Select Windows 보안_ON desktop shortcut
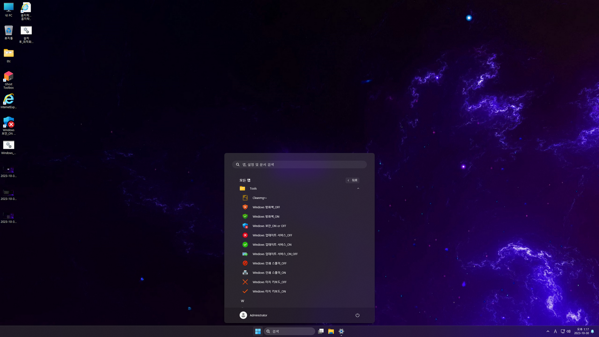 (9, 126)
